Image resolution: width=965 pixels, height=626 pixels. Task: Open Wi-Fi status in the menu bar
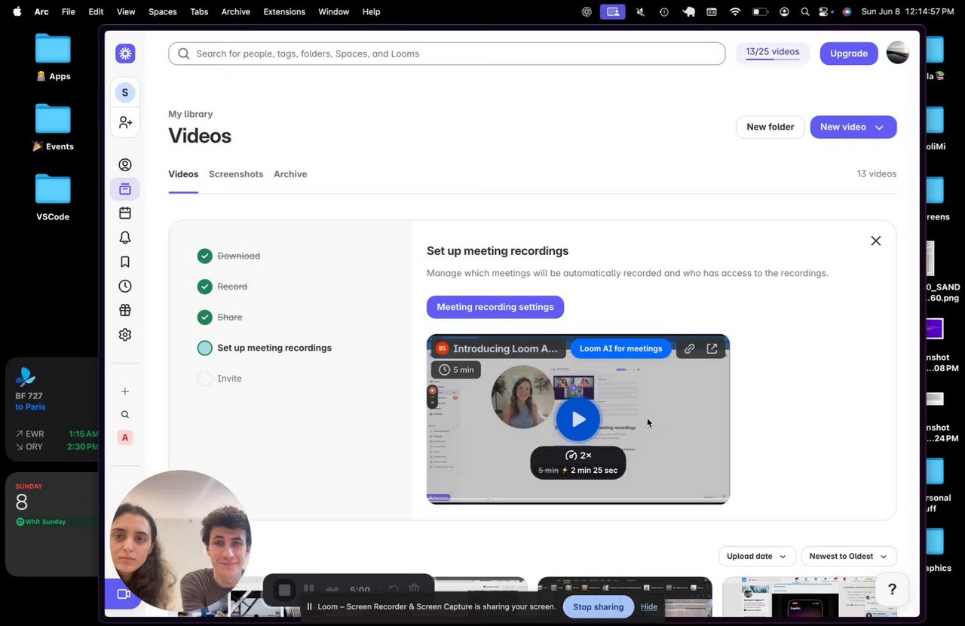click(x=735, y=11)
